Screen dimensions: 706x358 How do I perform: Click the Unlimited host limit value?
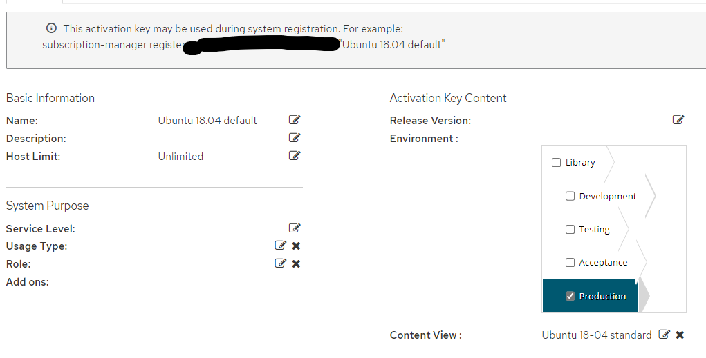(180, 157)
